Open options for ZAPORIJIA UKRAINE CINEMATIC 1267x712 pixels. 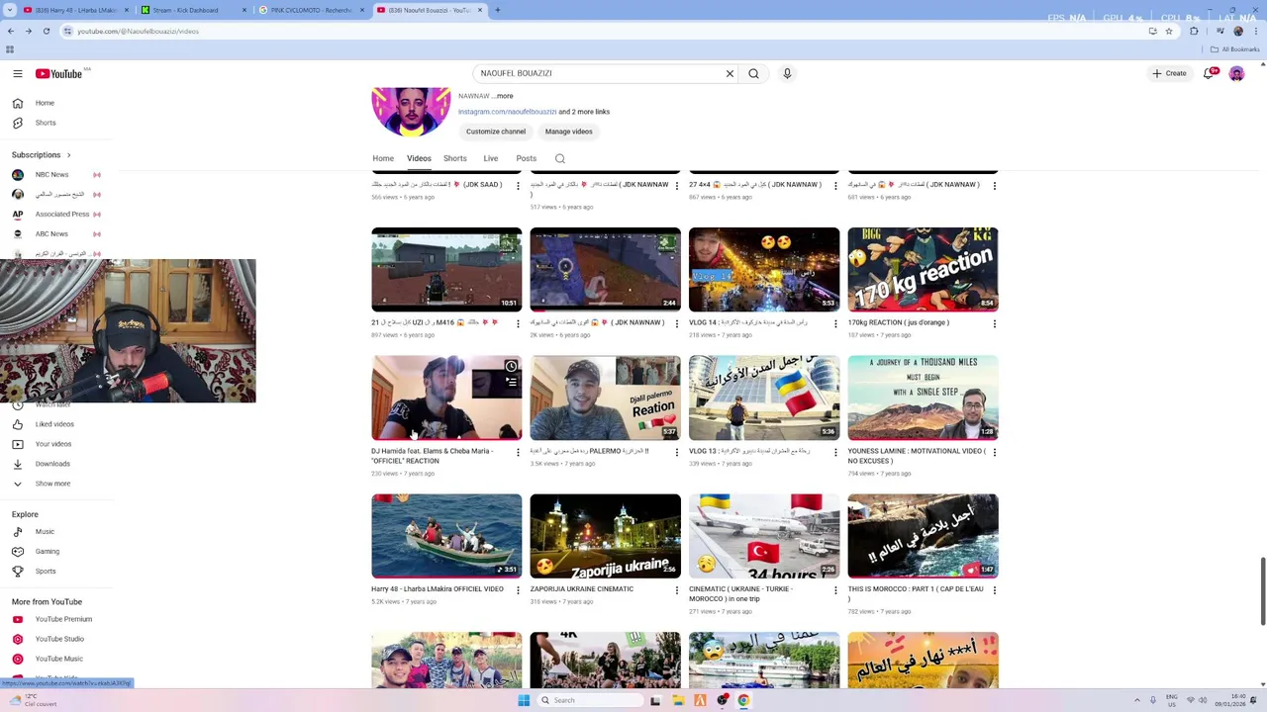[677, 590]
